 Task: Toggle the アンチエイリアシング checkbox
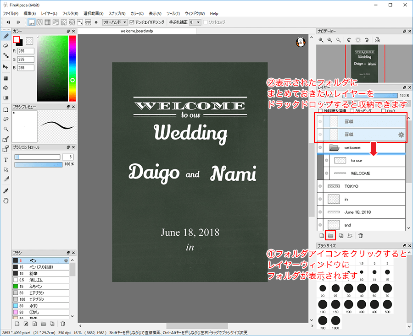pos(132,22)
